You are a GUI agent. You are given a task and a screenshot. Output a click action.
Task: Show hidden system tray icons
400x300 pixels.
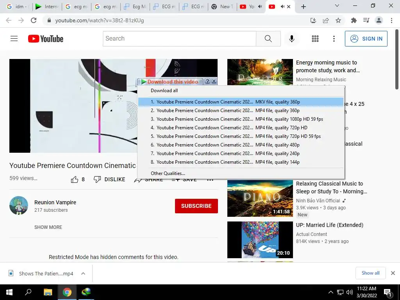coord(330,292)
